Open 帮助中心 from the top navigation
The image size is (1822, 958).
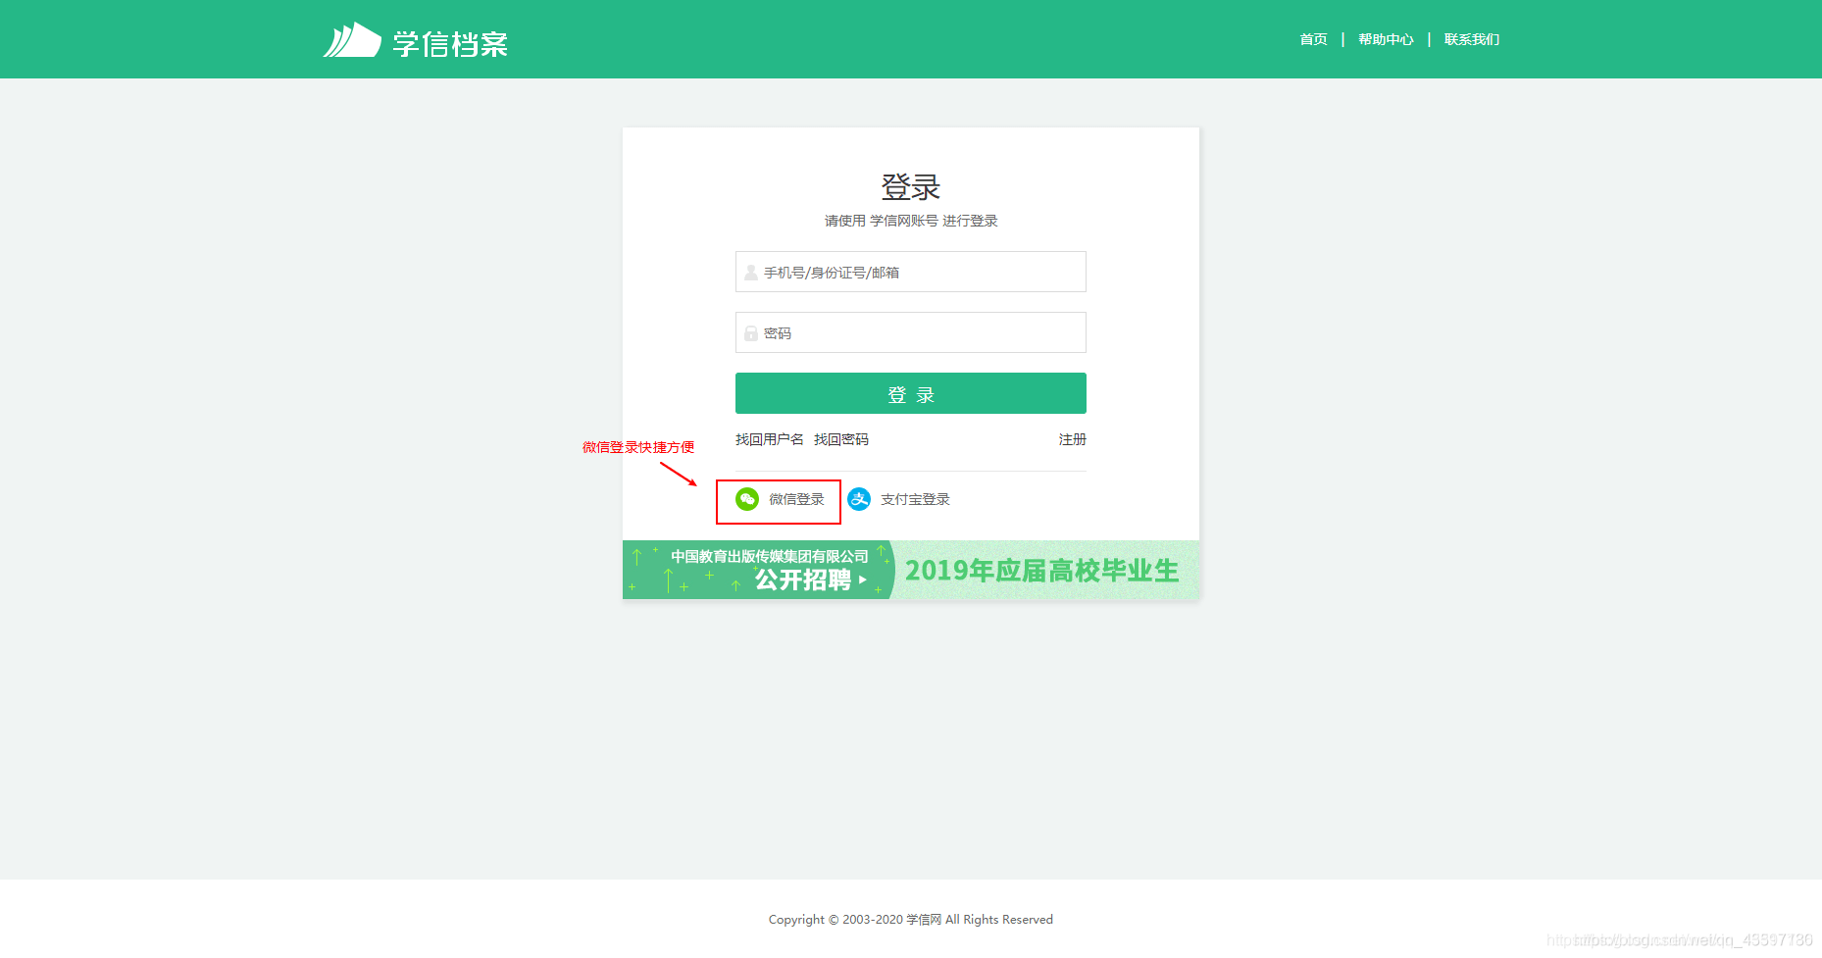point(1386,39)
